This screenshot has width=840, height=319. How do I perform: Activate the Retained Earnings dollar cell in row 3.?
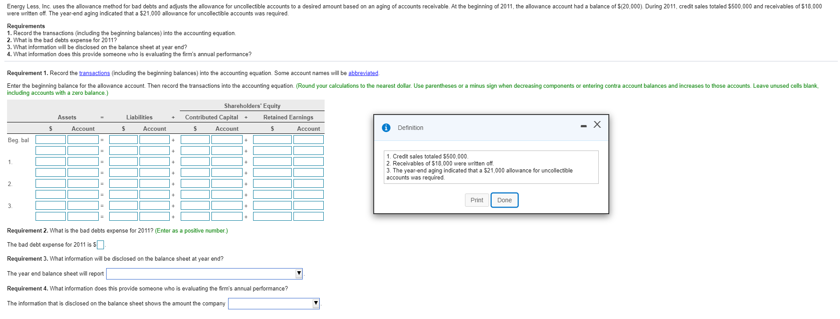[x=272, y=205]
